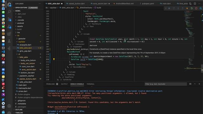
Task: Open Finder from the Dock
Action: click(3, 2)
